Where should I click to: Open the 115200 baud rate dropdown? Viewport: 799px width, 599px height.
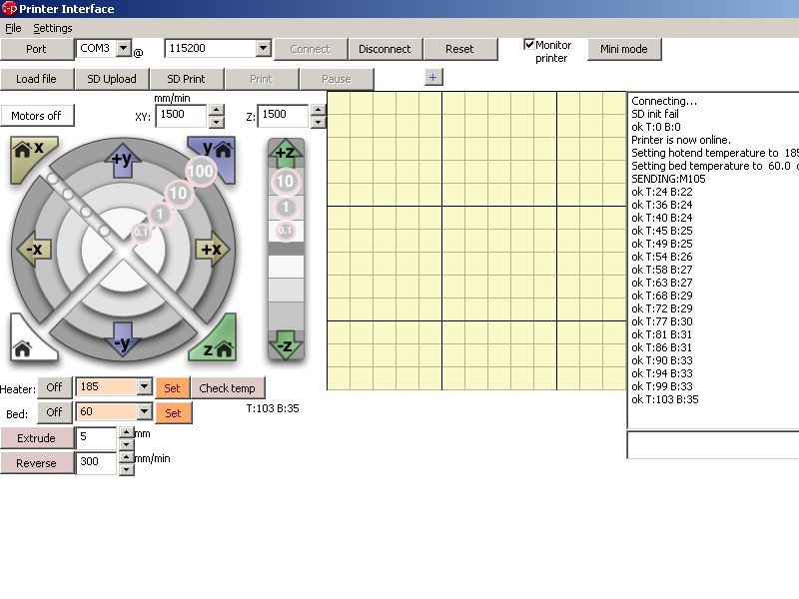[263, 48]
